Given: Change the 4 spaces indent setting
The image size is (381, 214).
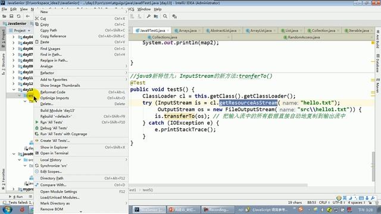Looking at the screenshot, I should (x=357, y=202).
